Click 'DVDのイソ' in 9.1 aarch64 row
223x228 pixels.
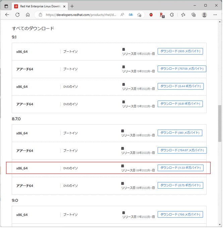pyautogui.click(x=70, y=104)
